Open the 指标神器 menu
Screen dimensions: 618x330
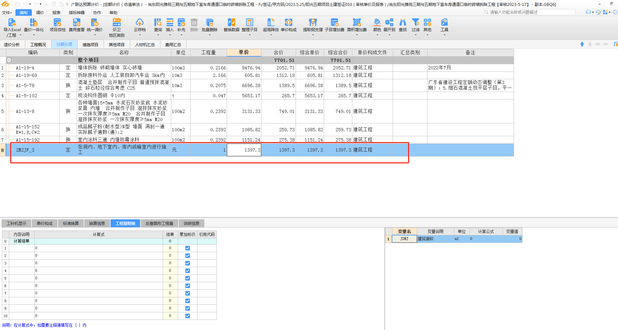tap(77, 12)
